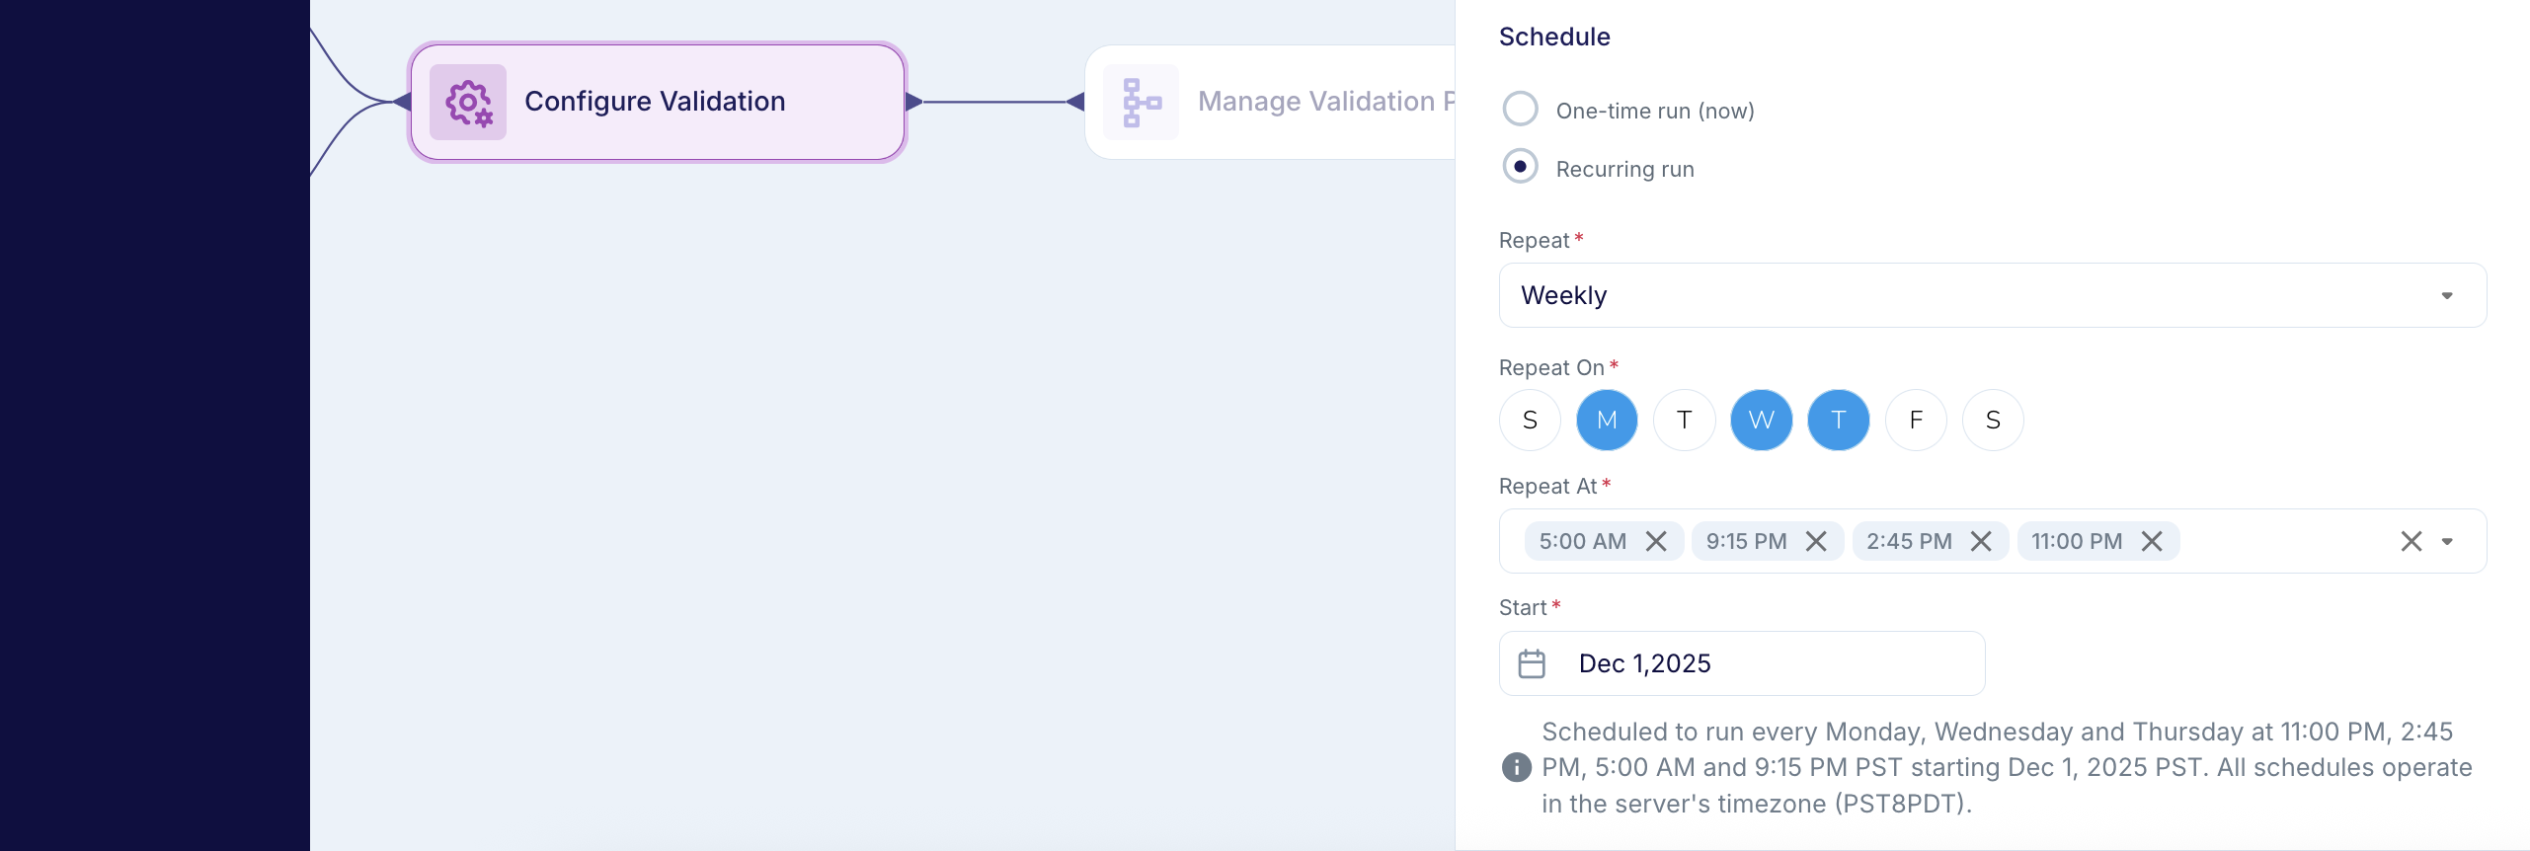Image resolution: width=2530 pixels, height=851 pixels.
Task: Enable Saturday as a repeat day
Action: (1992, 420)
